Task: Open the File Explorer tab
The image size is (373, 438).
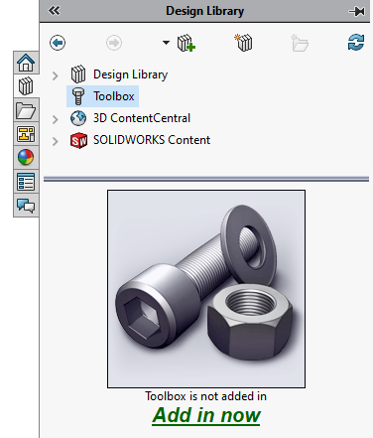Action: (26, 110)
